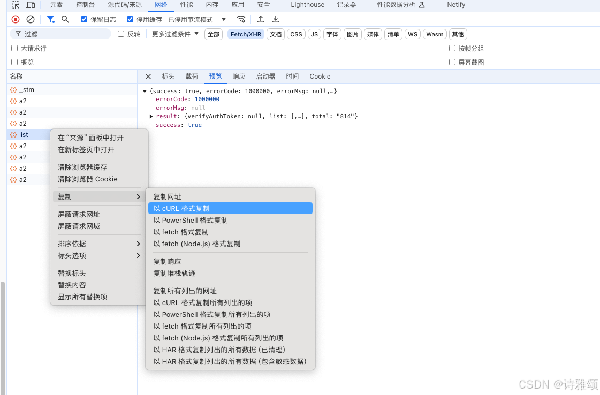Check the 反转 checkbox
The height and width of the screenshot is (395, 600).
[x=121, y=34]
